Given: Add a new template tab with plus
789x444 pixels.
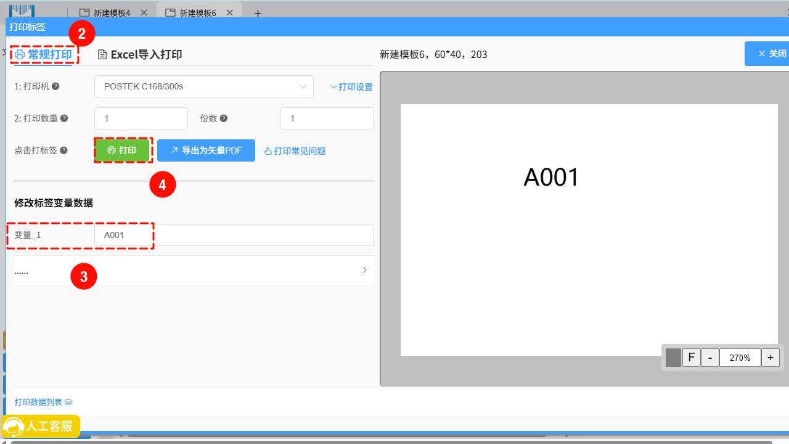Looking at the screenshot, I should (258, 14).
